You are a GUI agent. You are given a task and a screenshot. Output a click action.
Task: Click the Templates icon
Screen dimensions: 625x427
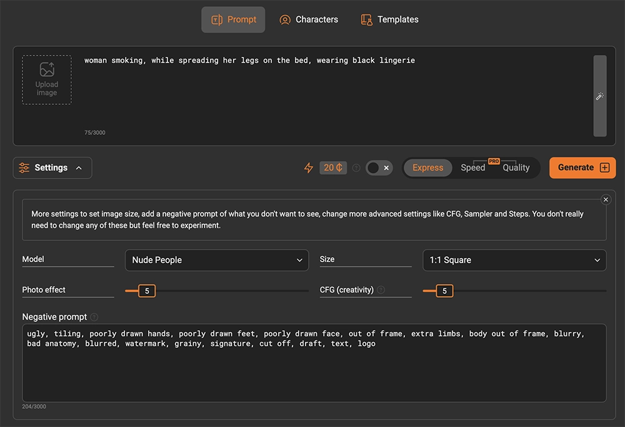366,19
